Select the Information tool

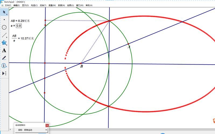(x=4, y=66)
